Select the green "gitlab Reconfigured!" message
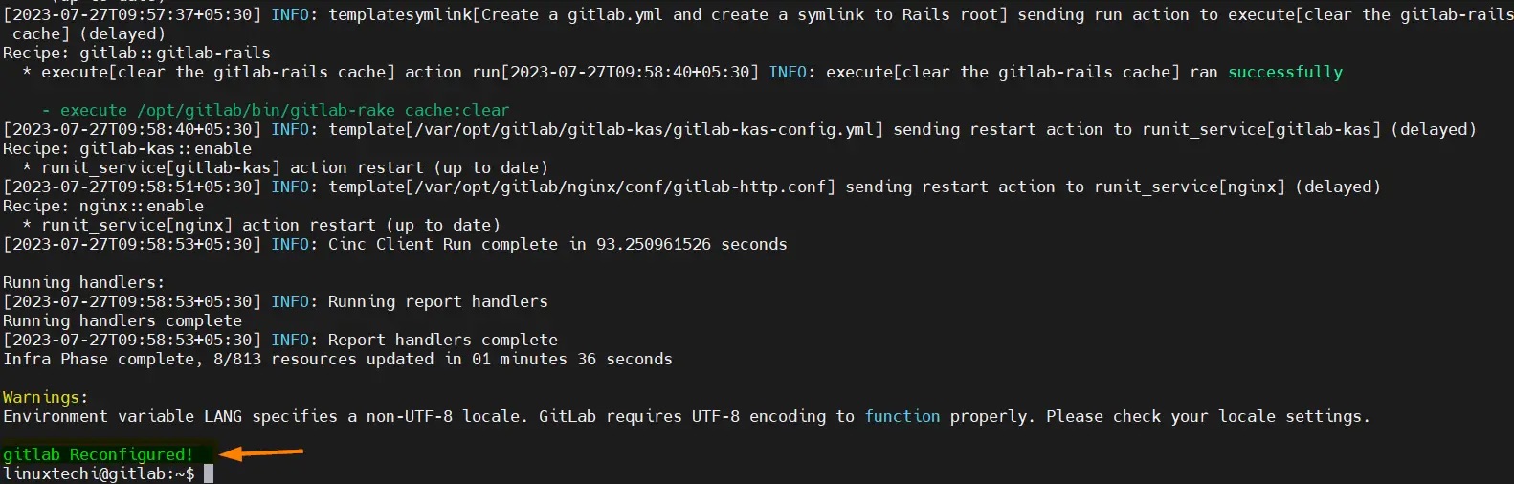The width and height of the screenshot is (1514, 484). pos(99,454)
